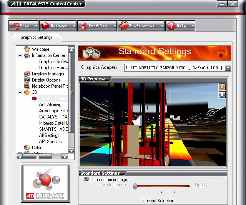
Task: Click the Standard Settings banner shapes icon
Action: click(91, 53)
